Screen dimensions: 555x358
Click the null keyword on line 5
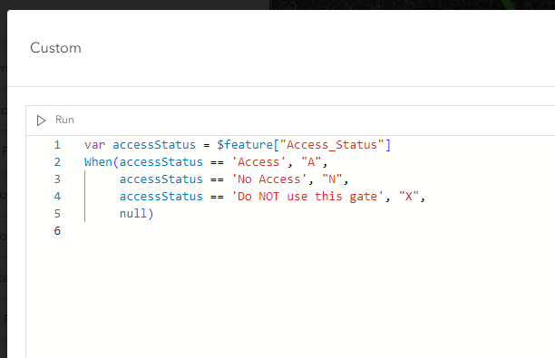pyautogui.click(x=132, y=214)
